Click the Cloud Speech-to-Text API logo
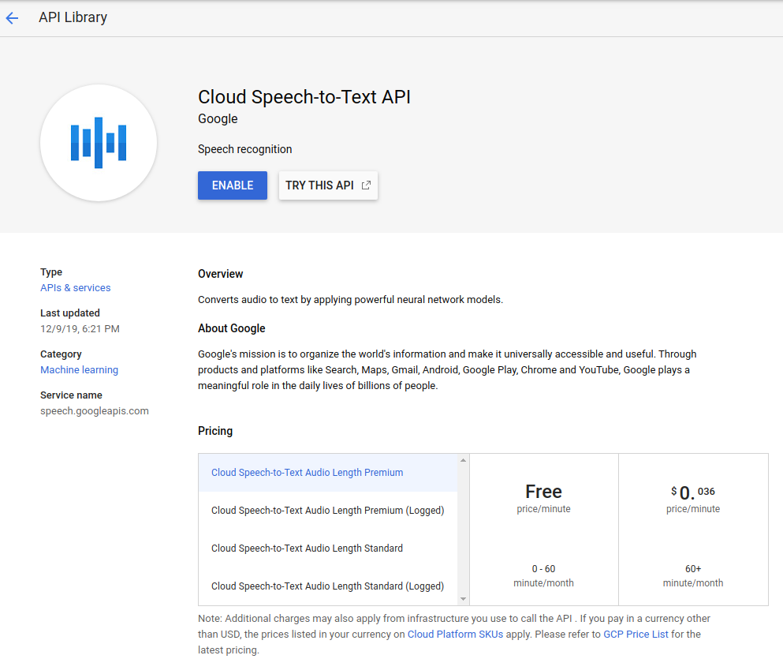 click(x=99, y=143)
